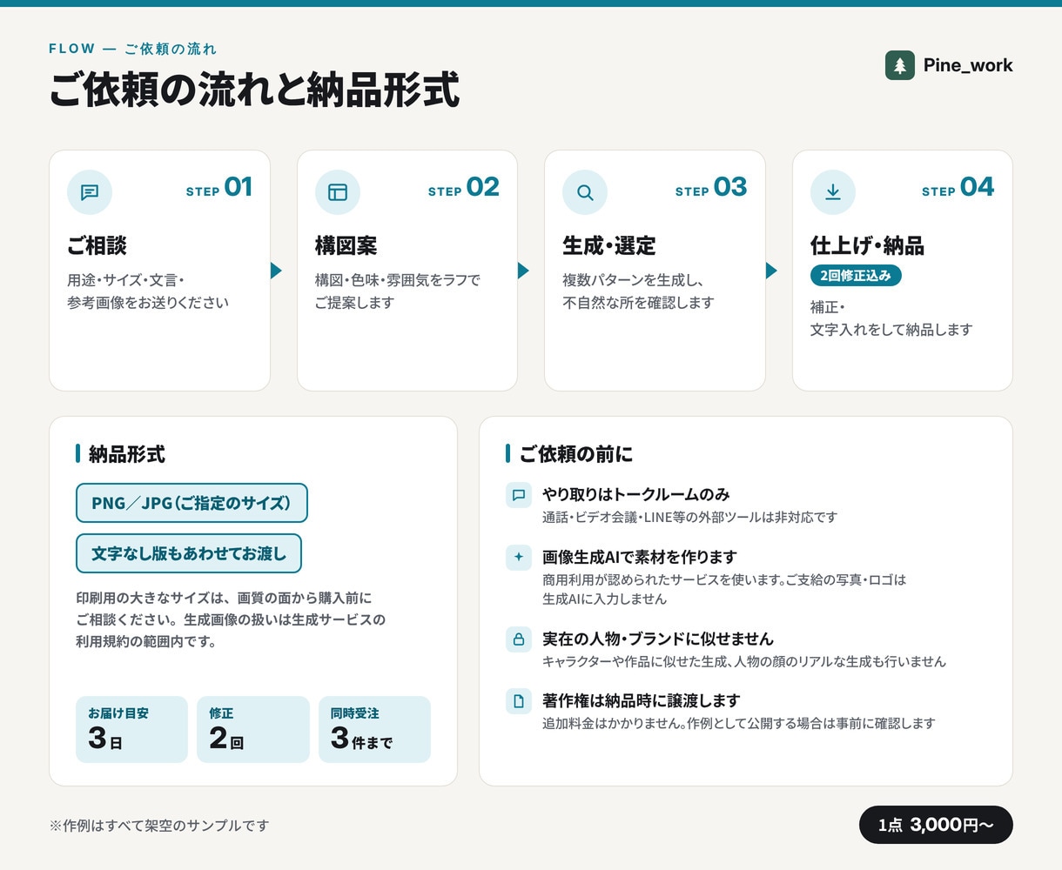The image size is (1062, 870).
Task: Click the text やり取りはトークルームのみ
Action: [636, 494]
